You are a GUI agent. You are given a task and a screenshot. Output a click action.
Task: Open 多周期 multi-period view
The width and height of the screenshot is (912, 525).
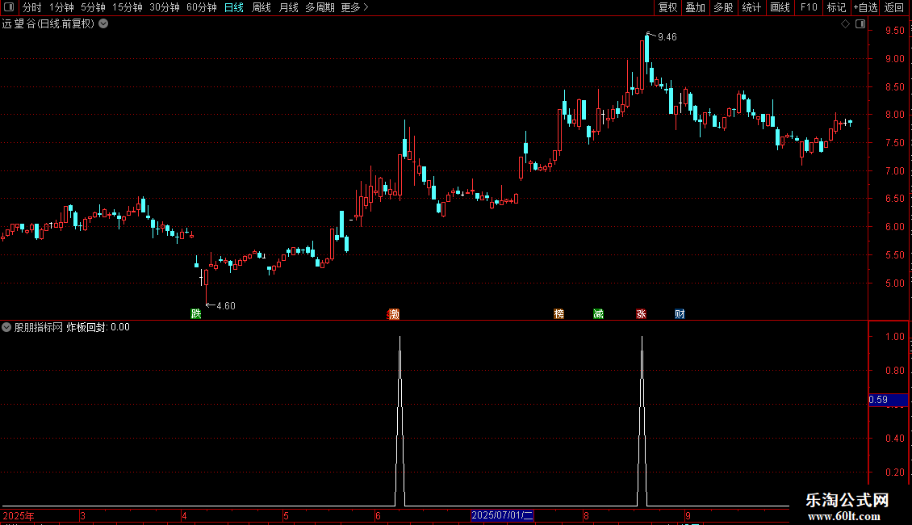(x=320, y=7)
